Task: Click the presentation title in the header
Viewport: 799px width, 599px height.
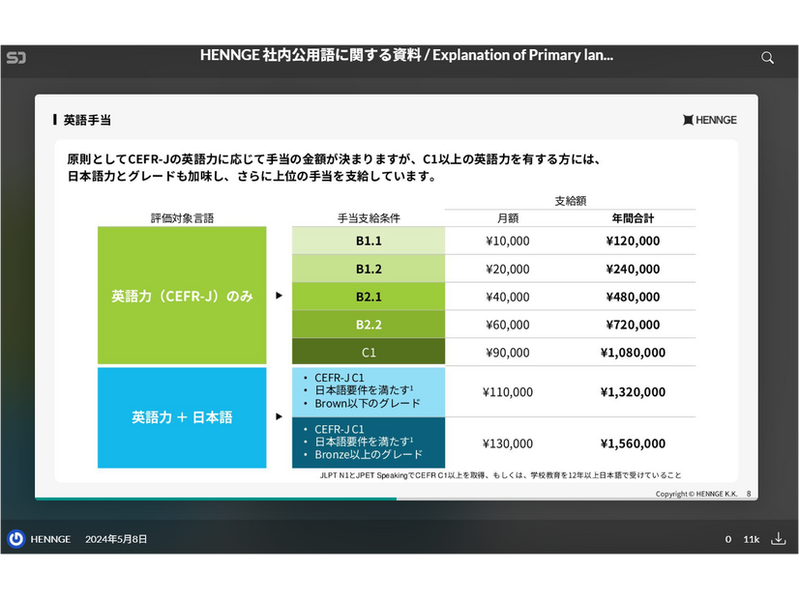Action: pyautogui.click(x=399, y=55)
